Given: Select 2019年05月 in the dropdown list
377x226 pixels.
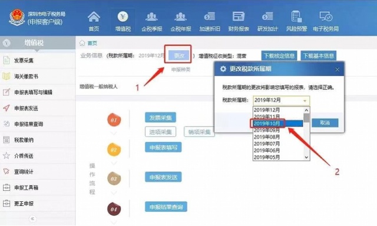Looking at the screenshot, I should [278, 157].
